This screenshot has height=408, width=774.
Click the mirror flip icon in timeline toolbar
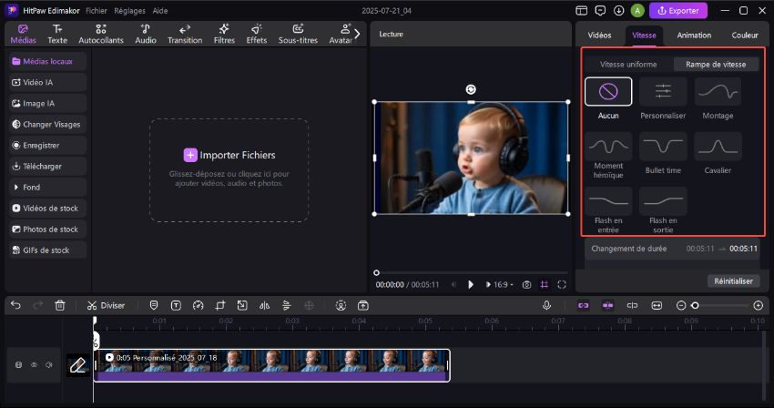(x=265, y=305)
